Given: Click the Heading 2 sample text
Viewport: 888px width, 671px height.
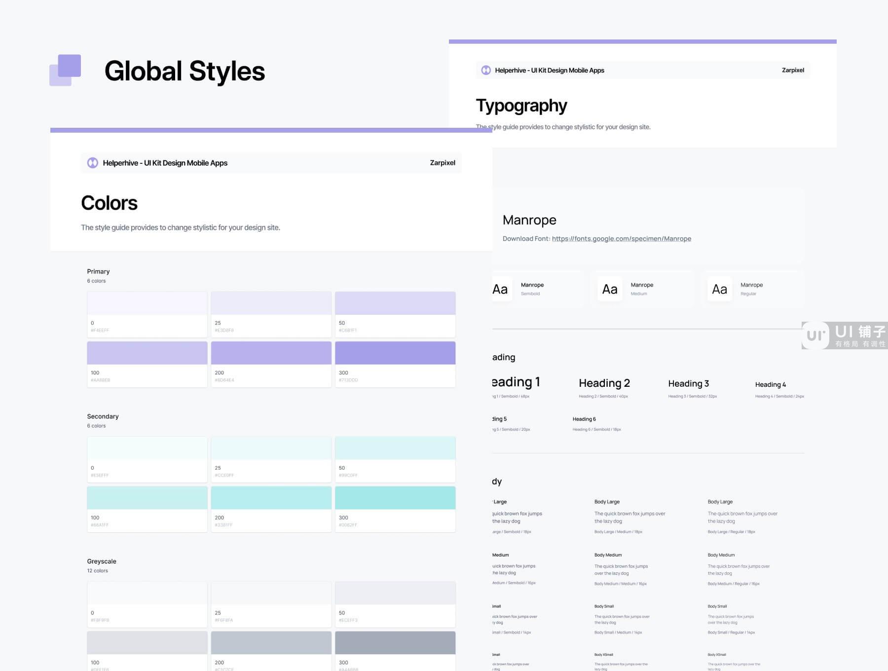Looking at the screenshot, I should [604, 383].
